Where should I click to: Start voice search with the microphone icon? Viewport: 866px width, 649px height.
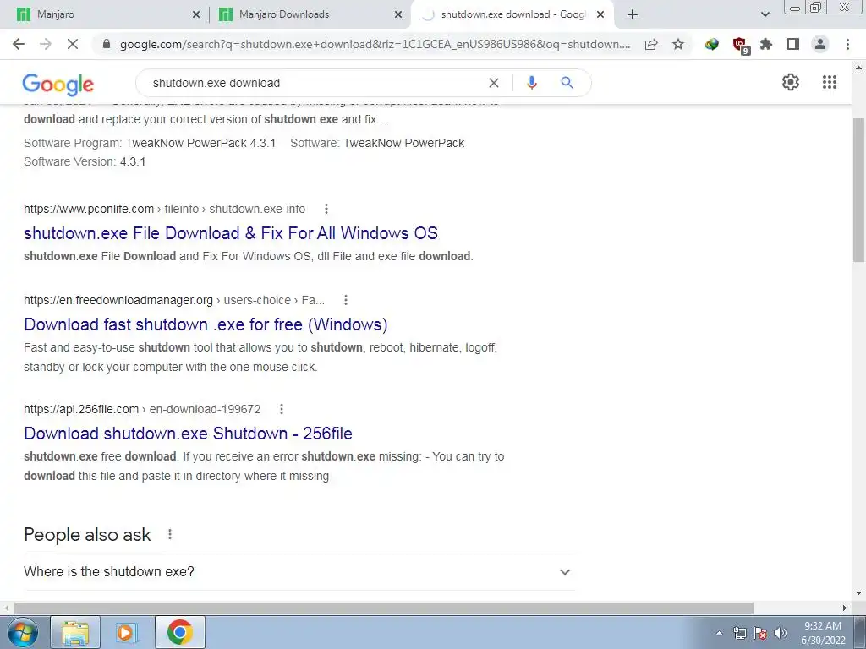(531, 83)
